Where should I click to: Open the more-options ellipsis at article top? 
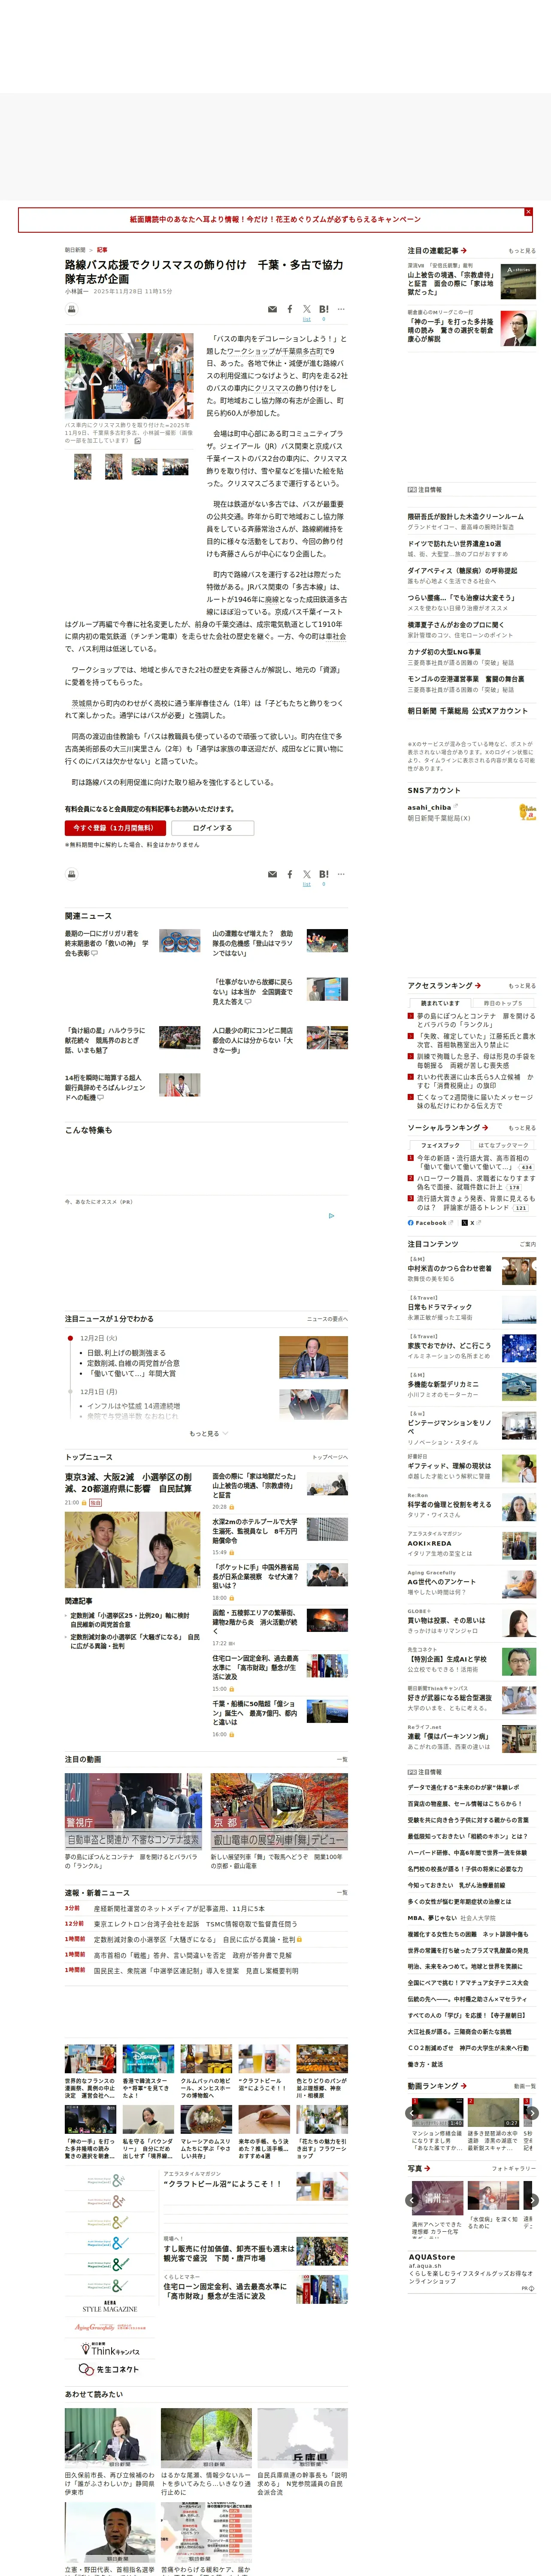click(341, 309)
